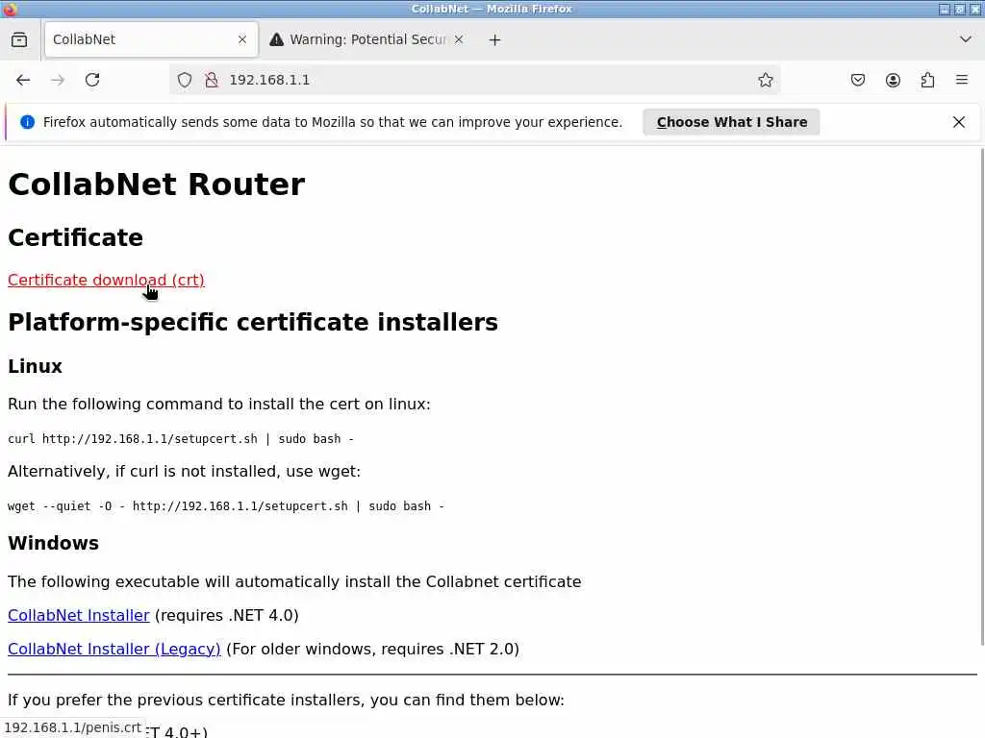Screen dimensions: 985x738
Task: Click the address bar showing 192.168.1.1
Action: point(474,80)
